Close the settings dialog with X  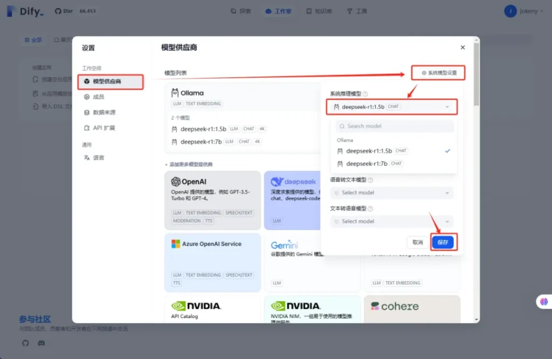click(463, 47)
